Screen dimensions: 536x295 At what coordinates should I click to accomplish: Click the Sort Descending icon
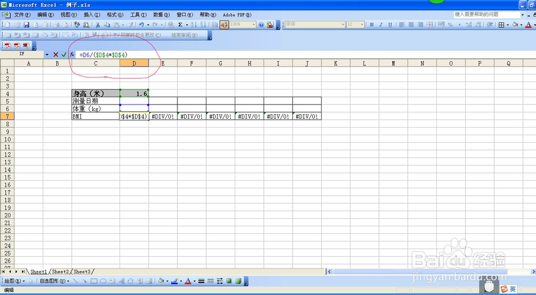click(203, 25)
